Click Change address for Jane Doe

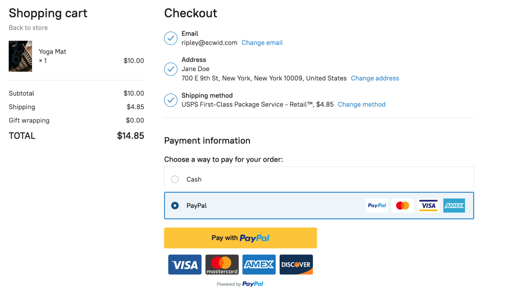375,78
